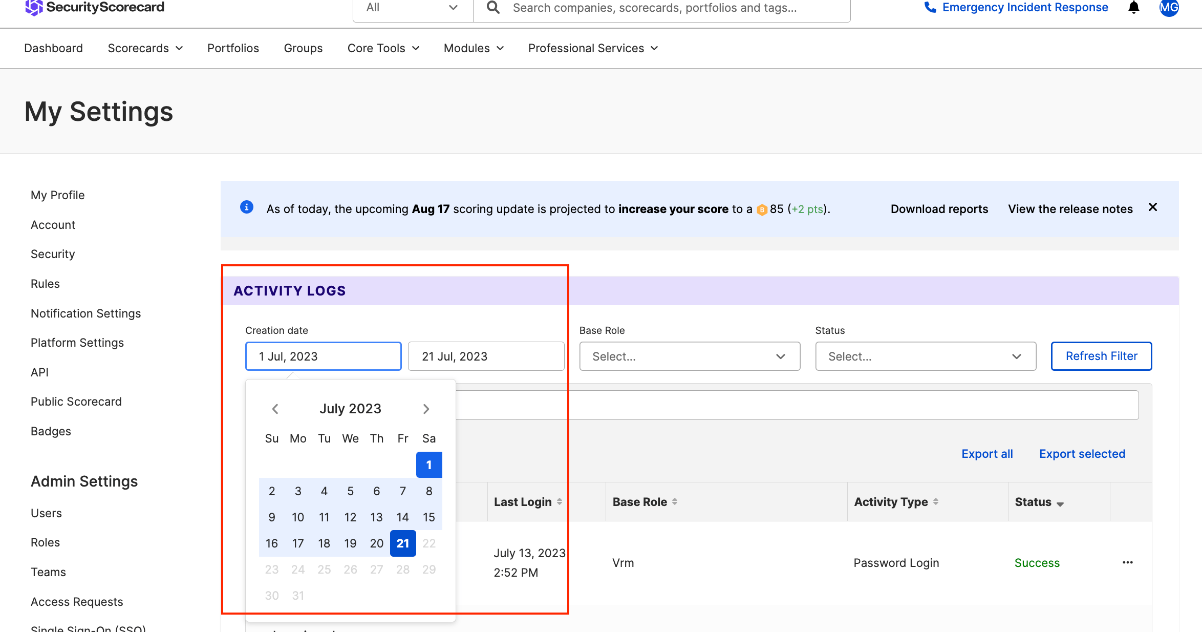
Task: Click the end date field 21 Jul, 2023
Action: 486,356
